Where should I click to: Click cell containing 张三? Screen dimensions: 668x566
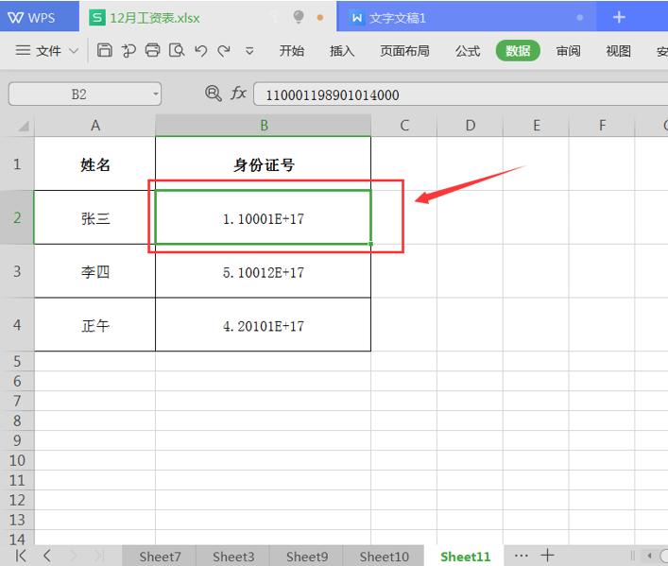(95, 217)
